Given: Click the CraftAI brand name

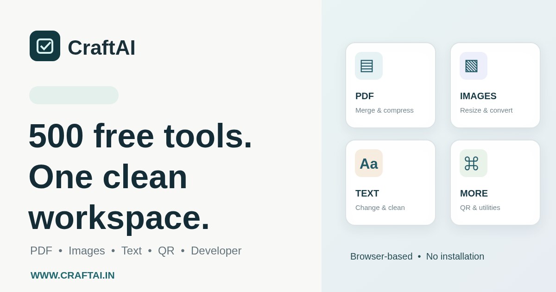Looking at the screenshot, I should click(101, 47).
